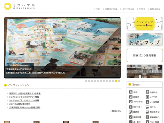Open ミツハマル移転後の住所 link

coord(20,104)
